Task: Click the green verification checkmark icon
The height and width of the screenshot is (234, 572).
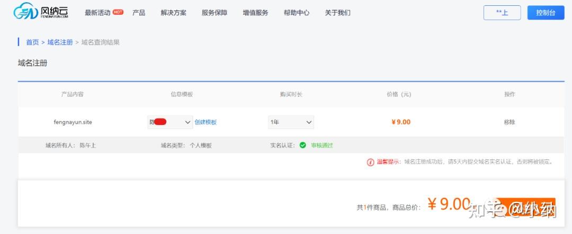Action: [302, 145]
